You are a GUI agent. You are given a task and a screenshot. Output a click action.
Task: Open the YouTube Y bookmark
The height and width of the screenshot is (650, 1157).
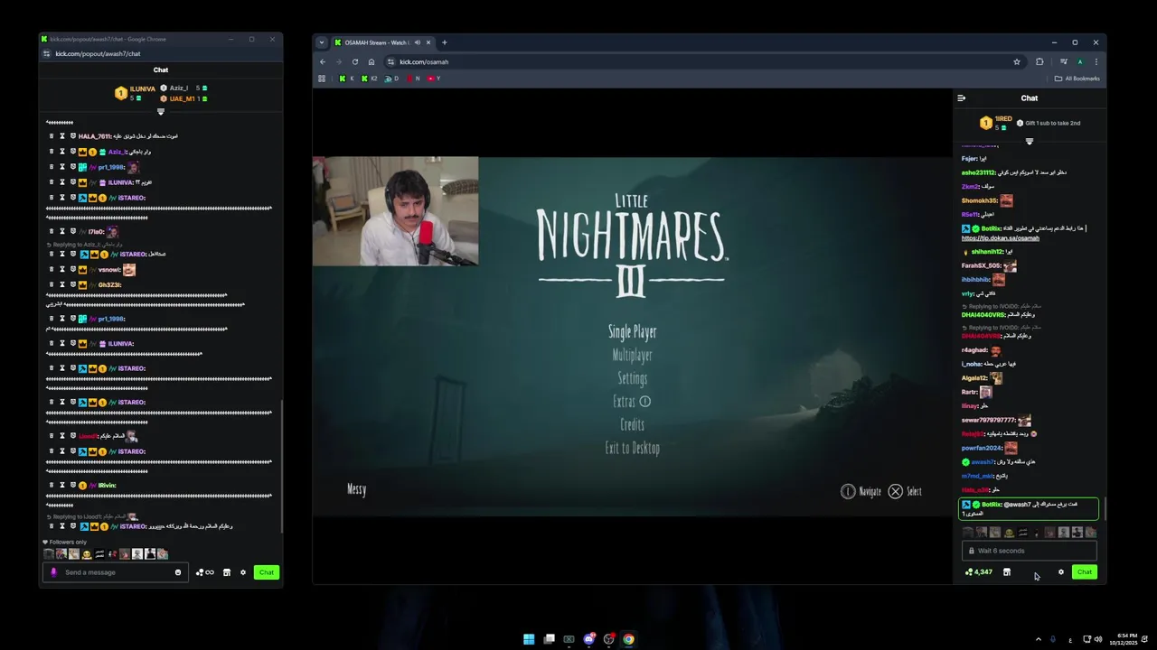434,79
